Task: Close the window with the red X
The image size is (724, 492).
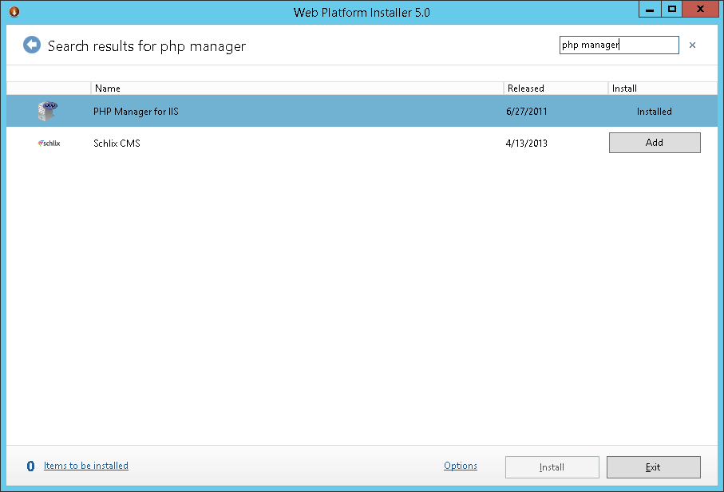Action: click(700, 10)
